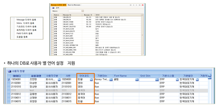Click the 기본시스템 column header

point(169,76)
